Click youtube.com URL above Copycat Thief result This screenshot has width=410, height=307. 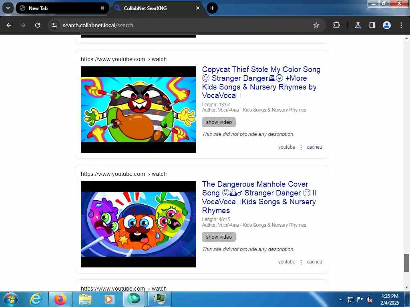click(x=124, y=59)
